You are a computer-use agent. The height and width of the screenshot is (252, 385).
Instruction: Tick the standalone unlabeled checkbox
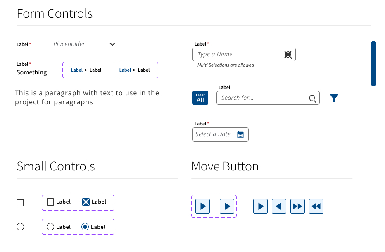click(x=20, y=203)
